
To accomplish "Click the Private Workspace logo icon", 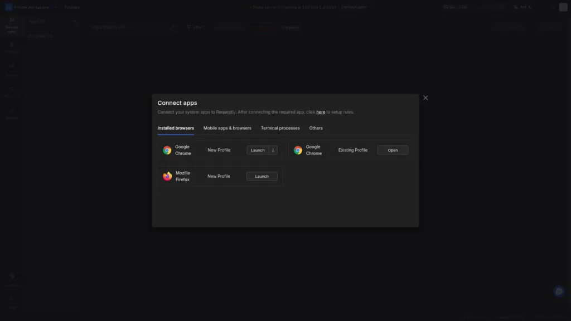I will point(8,7).
